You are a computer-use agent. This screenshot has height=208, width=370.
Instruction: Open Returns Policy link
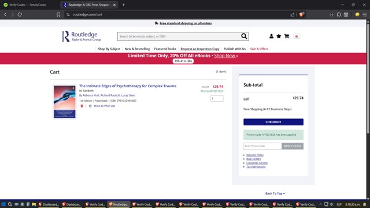pyautogui.click(x=255, y=155)
